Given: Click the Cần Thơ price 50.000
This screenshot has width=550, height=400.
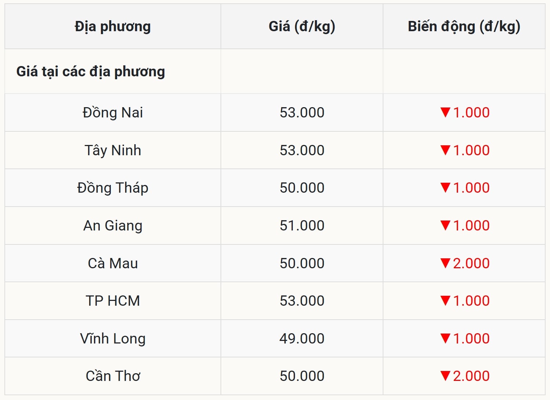Looking at the screenshot, I should (x=302, y=376).
